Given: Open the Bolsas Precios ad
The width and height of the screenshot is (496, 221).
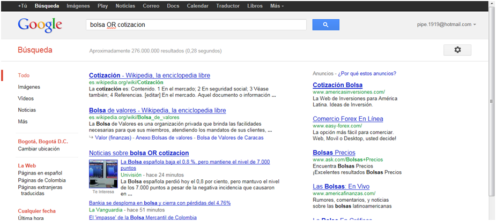Looking at the screenshot, I should [334, 153].
